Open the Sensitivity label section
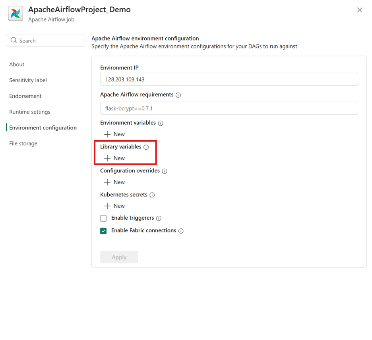 (x=28, y=80)
